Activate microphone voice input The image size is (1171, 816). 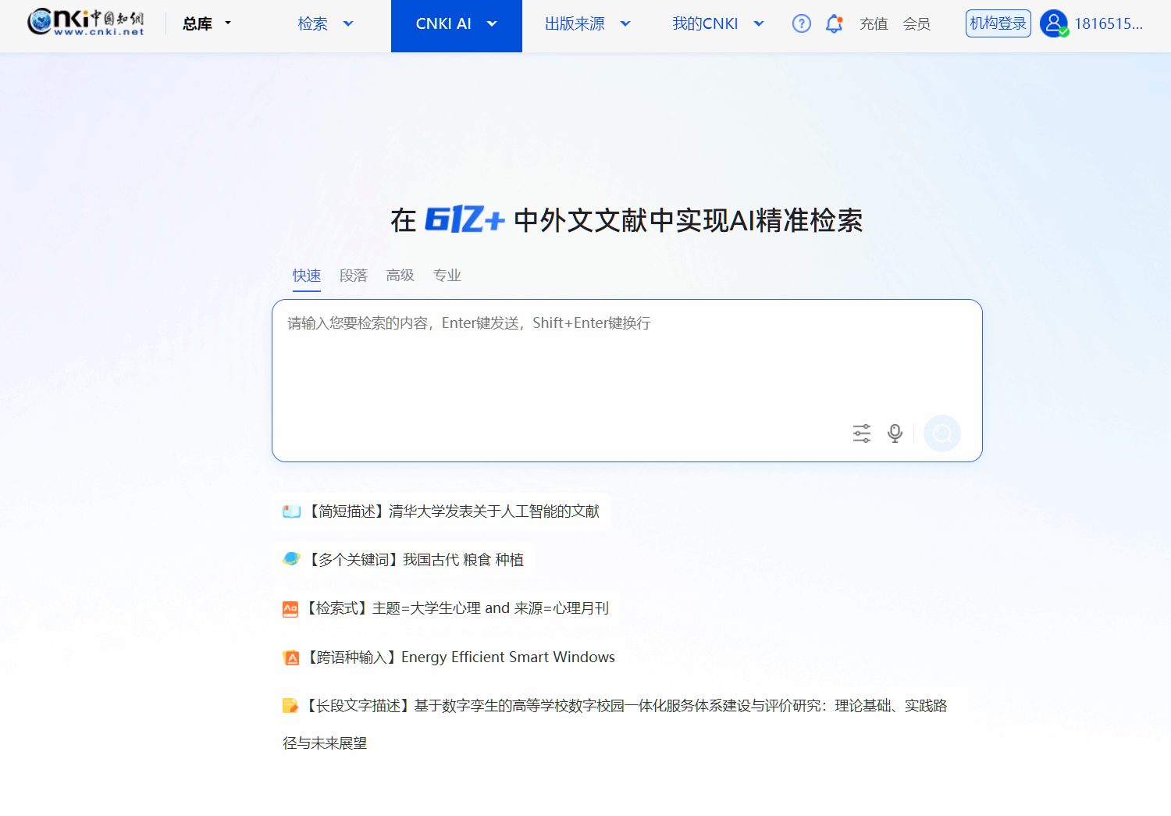click(x=895, y=433)
